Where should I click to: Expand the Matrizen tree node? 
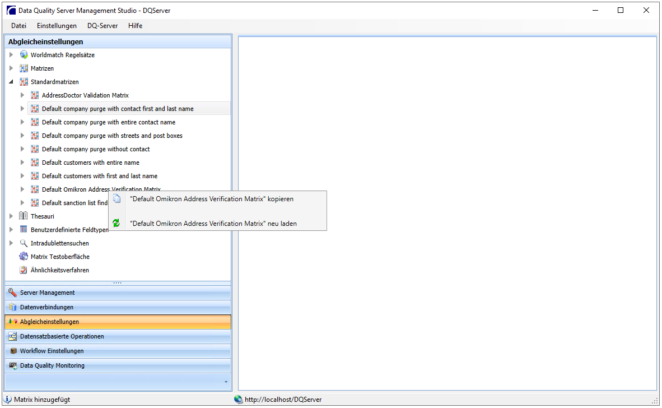pos(11,68)
